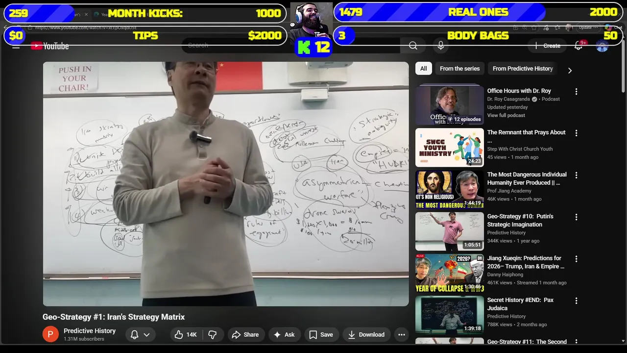Dislike the video with thumbs-down icon
The image size is (627, 353).
213,334
